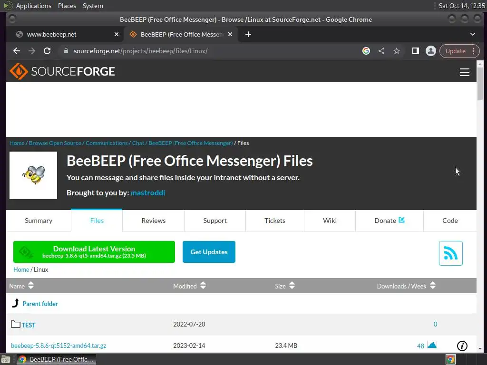This screenshot has height=365, width=487.
Task: Open the mastroddi author link
Action: click(148, 193)
